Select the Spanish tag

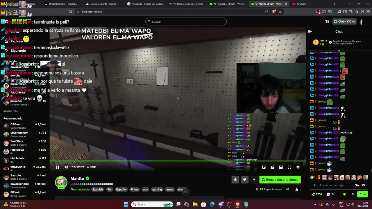click(x=98, y=190)
